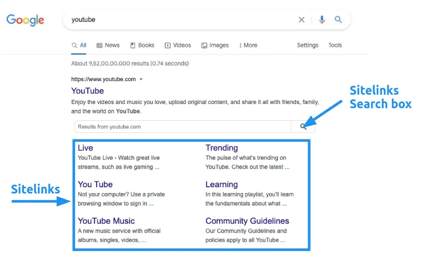Click 'YouTube Live - Watch great live' snippet
This screenshot has width=424, height=257.
118,162
